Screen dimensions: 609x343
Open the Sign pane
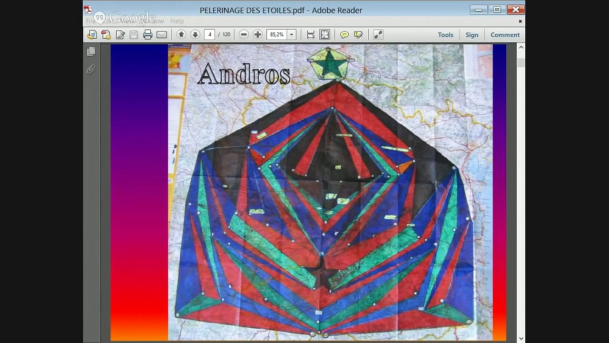pos(472,35)
